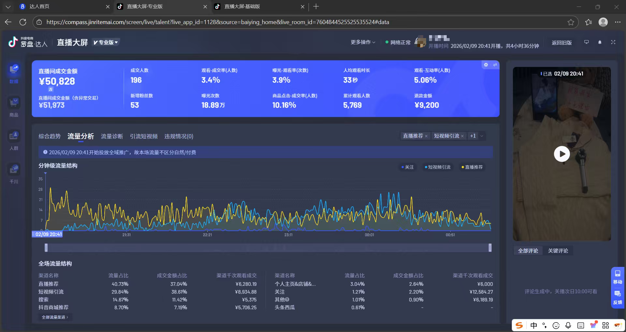Click the notification bell icon
Image resolution: width=626 pixels, height=332 pixels.
[x=600, y=42]
